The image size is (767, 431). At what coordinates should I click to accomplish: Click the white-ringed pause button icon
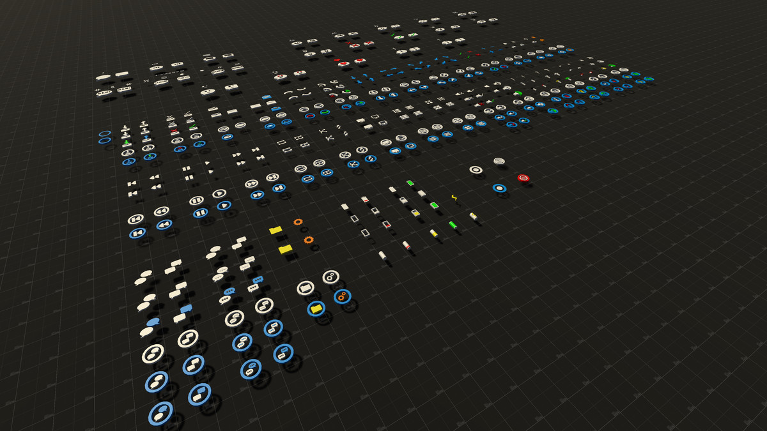click(x=196, y=200)
